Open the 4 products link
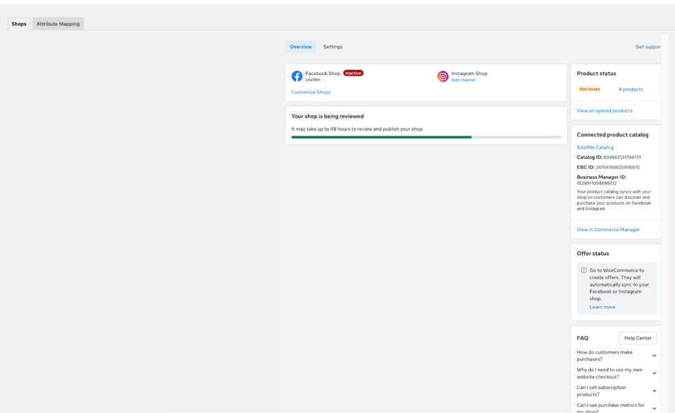Viewport: 675px width, 413px height. point(631,89)
